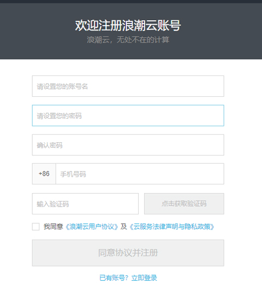Focus the 确认密码 confirm password field

128,145
